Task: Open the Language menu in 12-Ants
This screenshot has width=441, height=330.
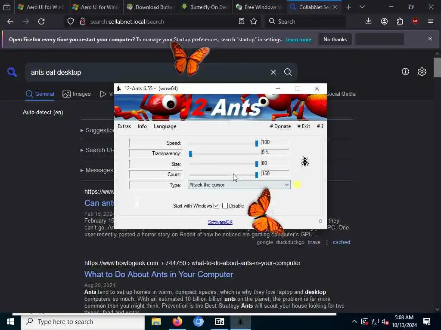Action: 165,126
